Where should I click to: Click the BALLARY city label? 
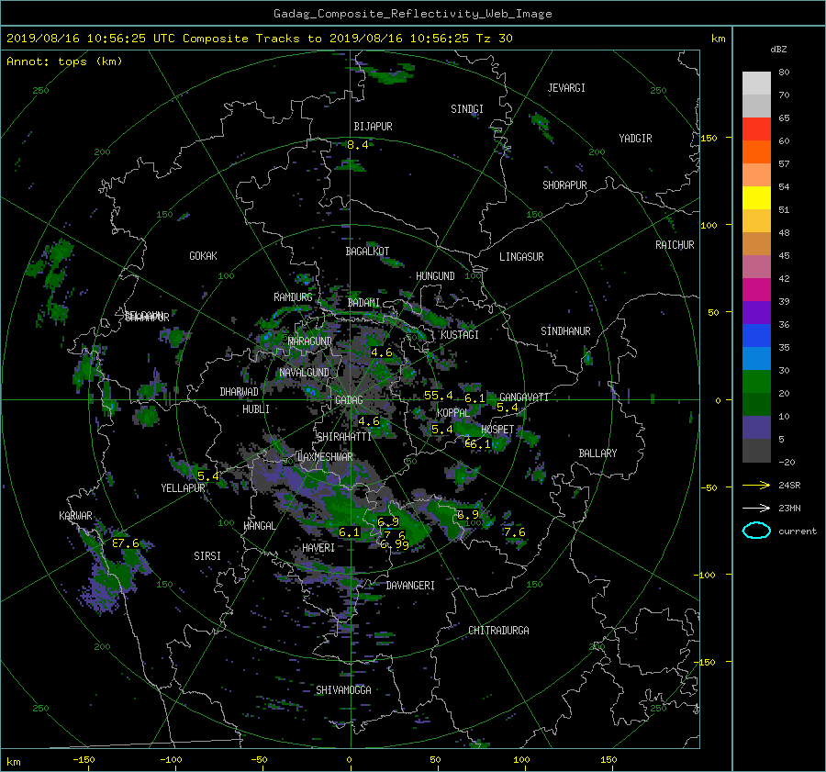pyautogui.click(x=597, y=453)
